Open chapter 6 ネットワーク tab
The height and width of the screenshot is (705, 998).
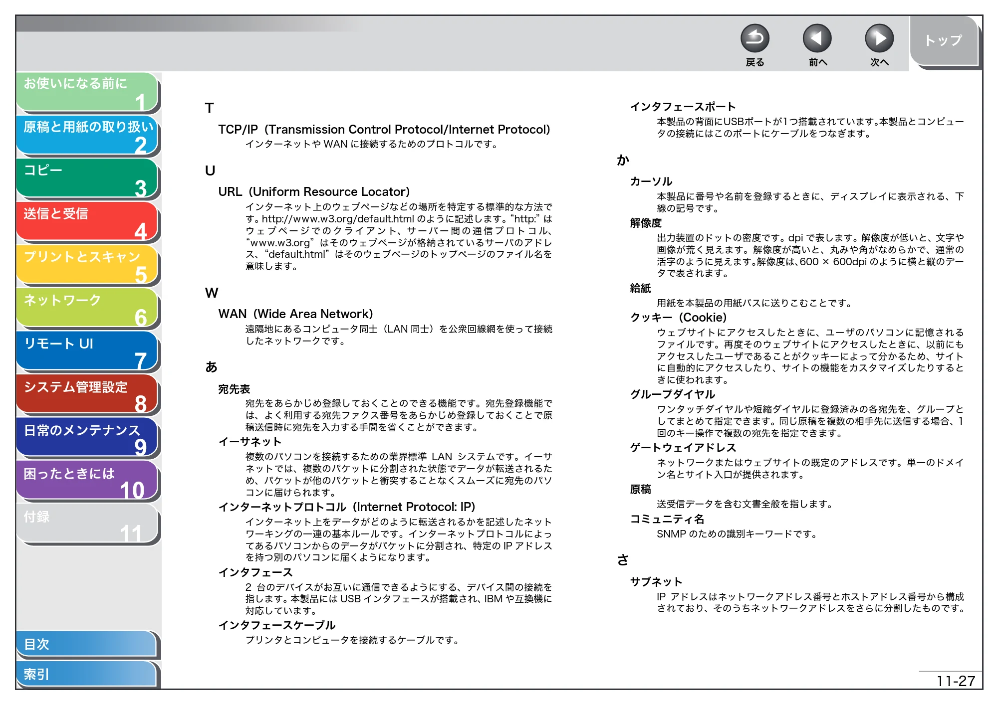coord(87,309)
